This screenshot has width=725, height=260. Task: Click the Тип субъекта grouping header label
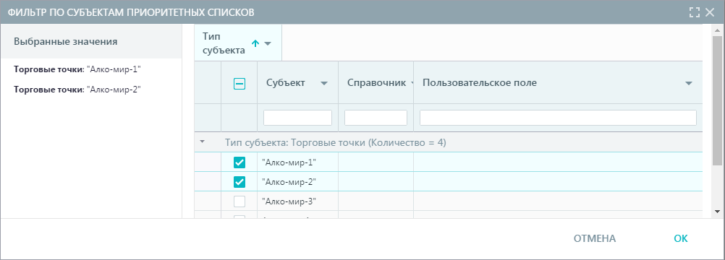point(224,43)
